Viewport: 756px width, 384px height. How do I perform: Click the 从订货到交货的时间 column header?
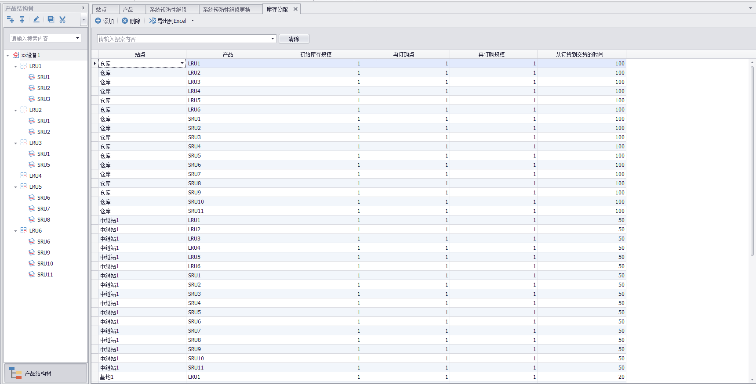(x=579, y=54)
